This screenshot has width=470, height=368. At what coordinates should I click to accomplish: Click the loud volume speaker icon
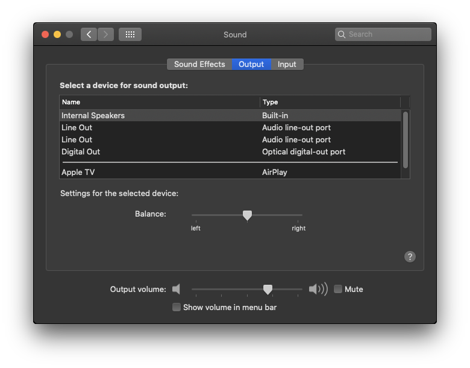(x=318, y=289)
